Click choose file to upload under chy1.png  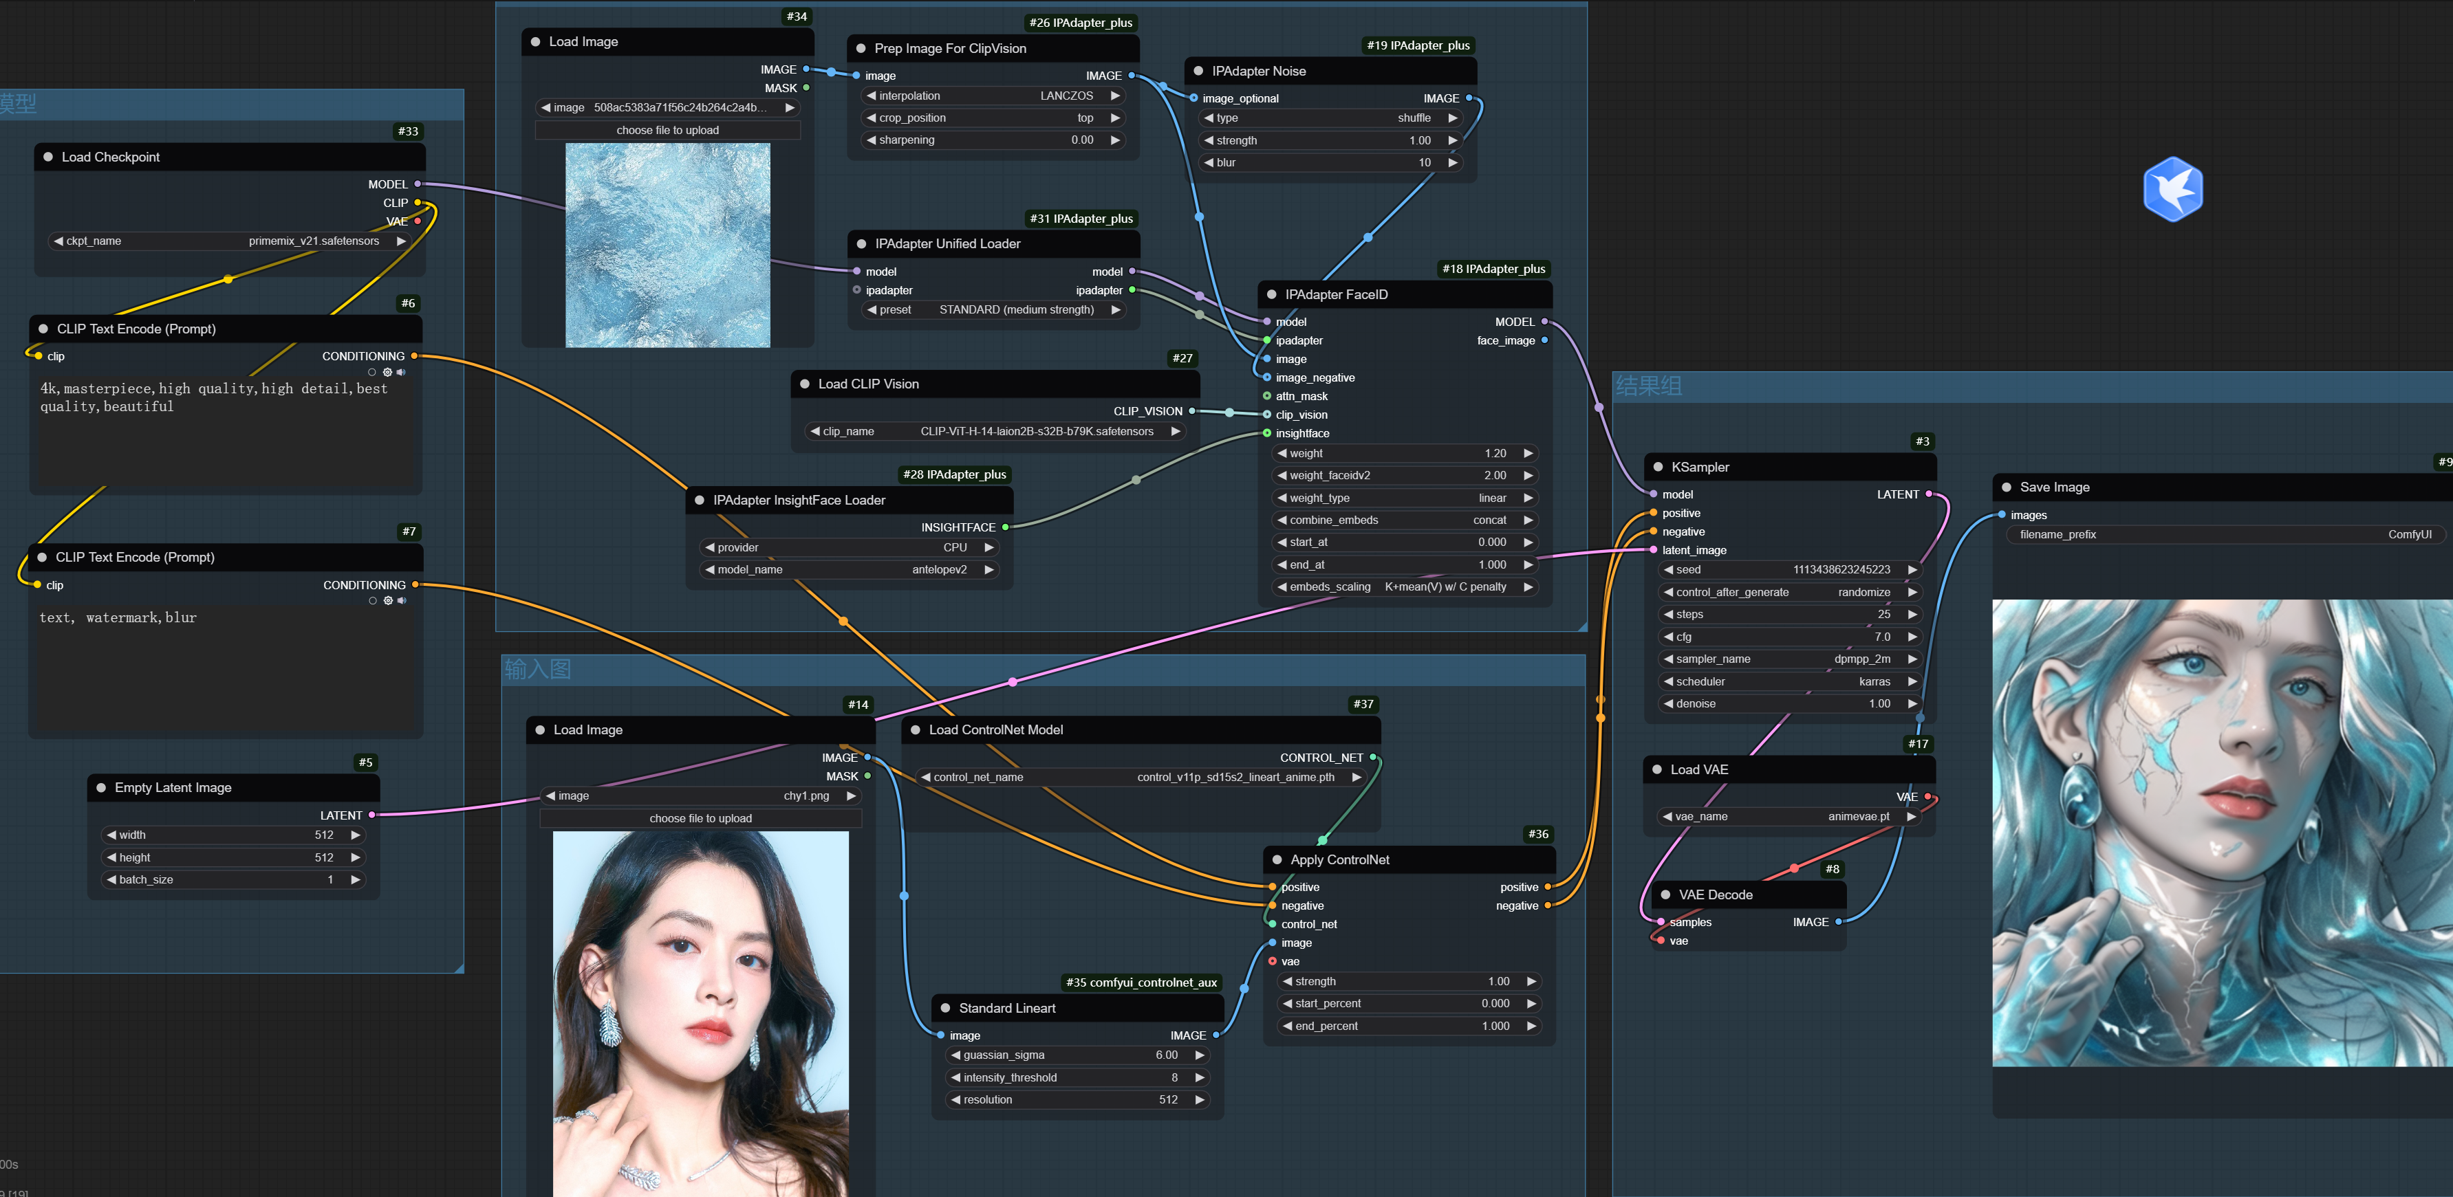[x=701, y=818]
